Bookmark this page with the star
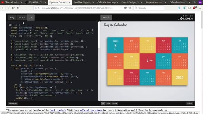Image resolution: width=203 pixels, height=114 pixels. [x=130, y=8]
